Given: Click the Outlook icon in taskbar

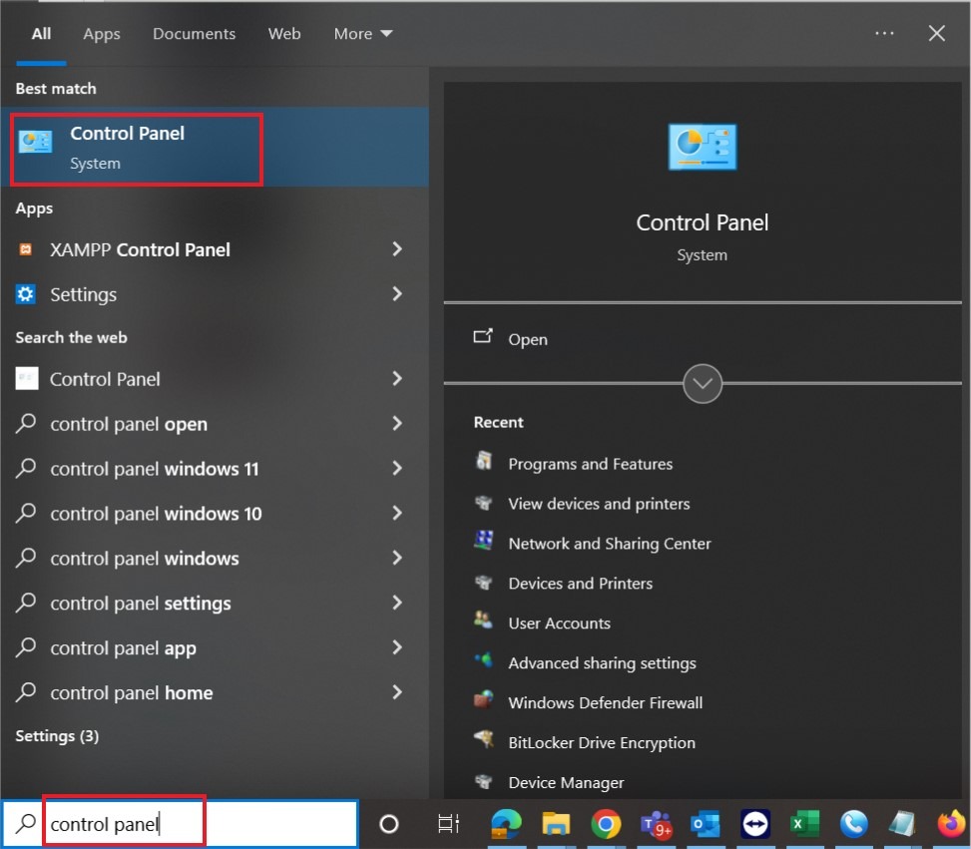Looking at the screenshot, I should coord(706,823).
